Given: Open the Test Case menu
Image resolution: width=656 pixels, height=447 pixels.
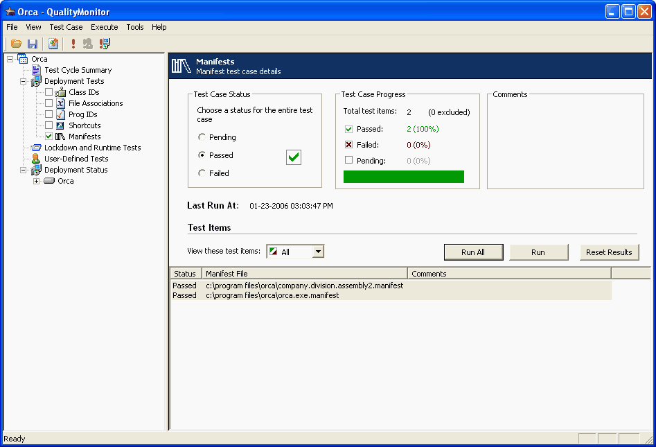Looking at the screenshot, I should pos(66,27).
